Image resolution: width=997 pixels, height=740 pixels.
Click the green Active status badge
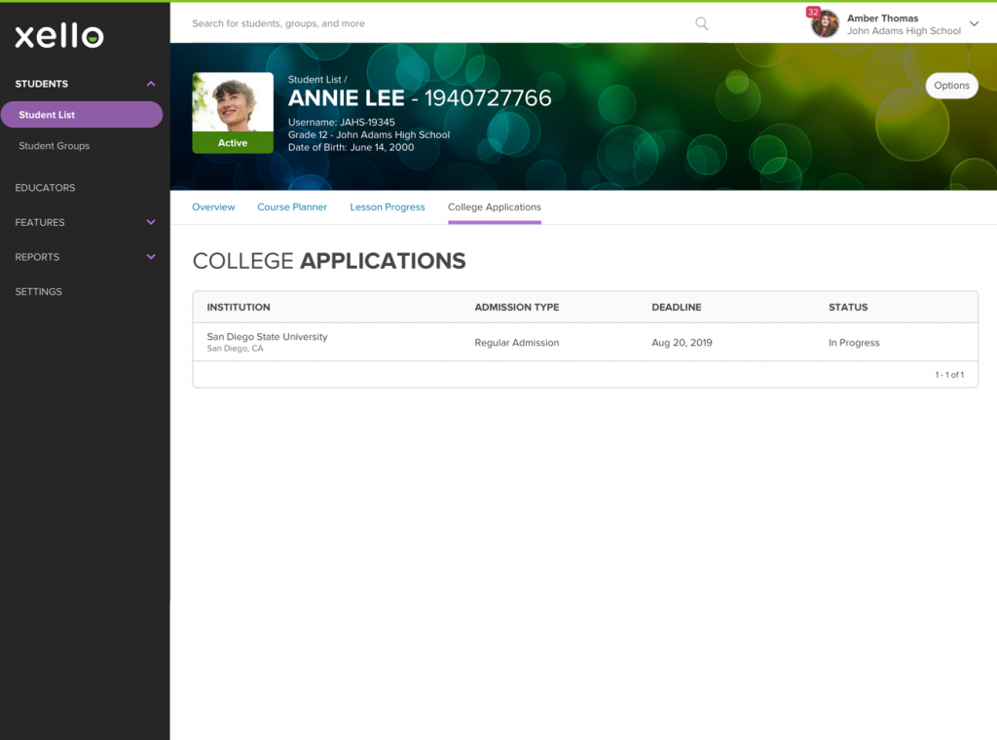point(232,143)
